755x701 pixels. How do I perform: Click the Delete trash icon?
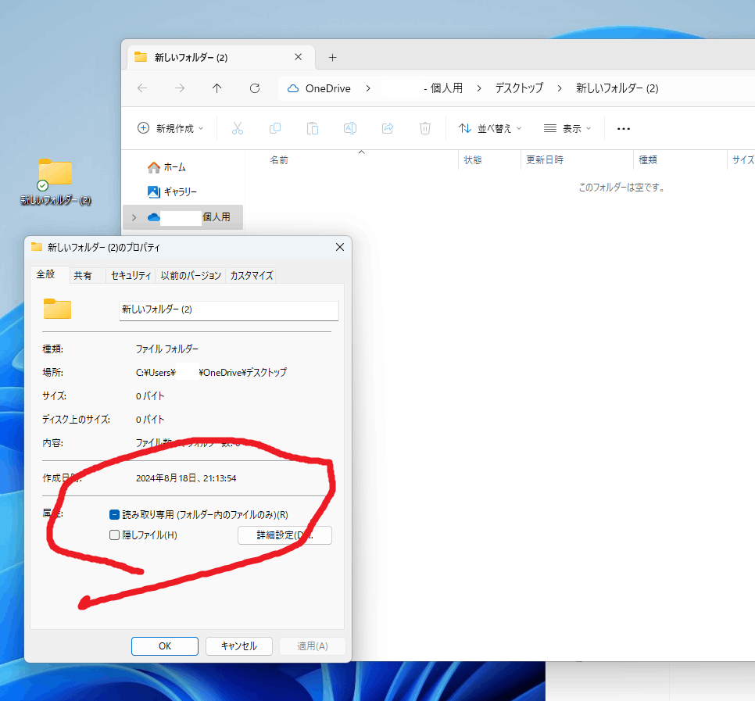[x=425, y=128]
